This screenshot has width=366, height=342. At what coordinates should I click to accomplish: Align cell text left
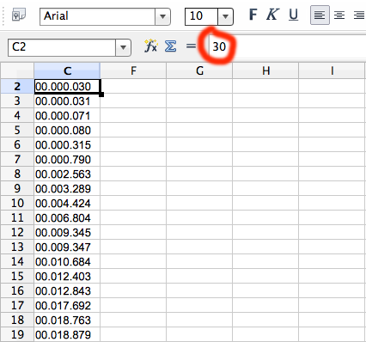pyautogui.click(x=320, y=15)
